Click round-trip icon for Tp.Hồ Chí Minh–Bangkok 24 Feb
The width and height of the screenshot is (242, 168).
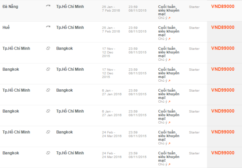coord(48,132)
